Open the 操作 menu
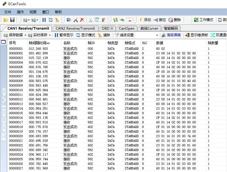The image size is (227, 172). coord(20,12)
